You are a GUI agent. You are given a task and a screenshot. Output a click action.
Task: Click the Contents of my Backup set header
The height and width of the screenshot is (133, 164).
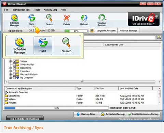(x=40, y=89)
